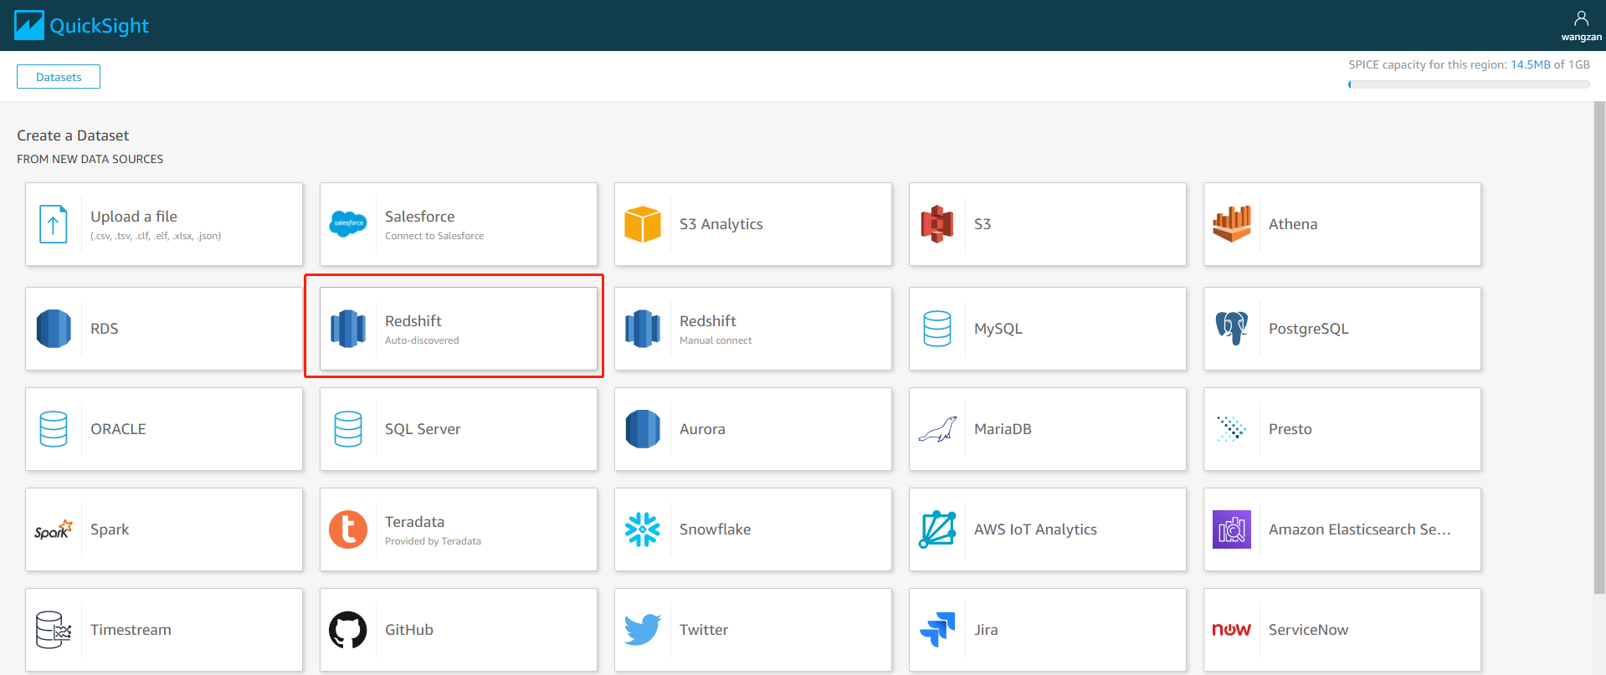Screen dimensions: 1606x675
Task: Click the wangzan username text
Action: pyautogui.click(x=1581, y=37)
